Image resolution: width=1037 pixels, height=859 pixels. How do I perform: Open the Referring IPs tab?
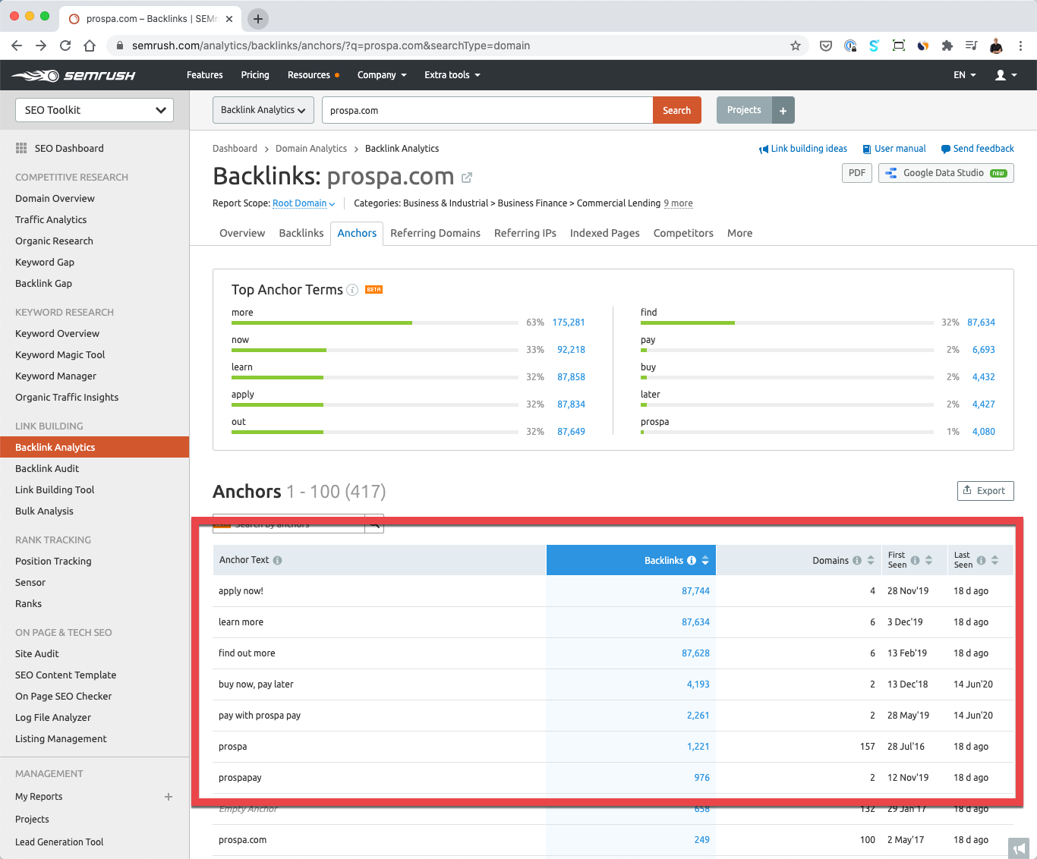tap(525, 233)
